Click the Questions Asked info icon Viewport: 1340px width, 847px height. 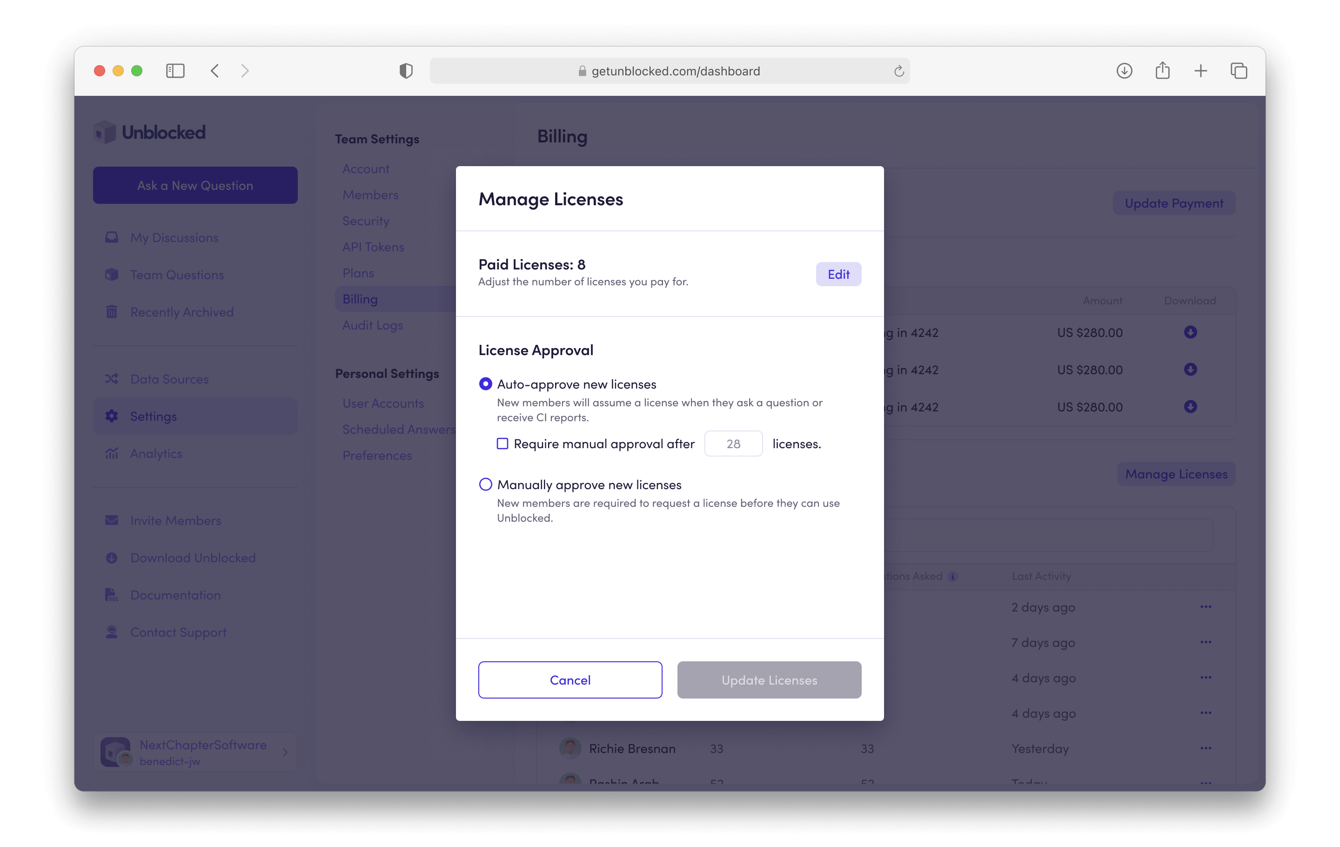953,577
